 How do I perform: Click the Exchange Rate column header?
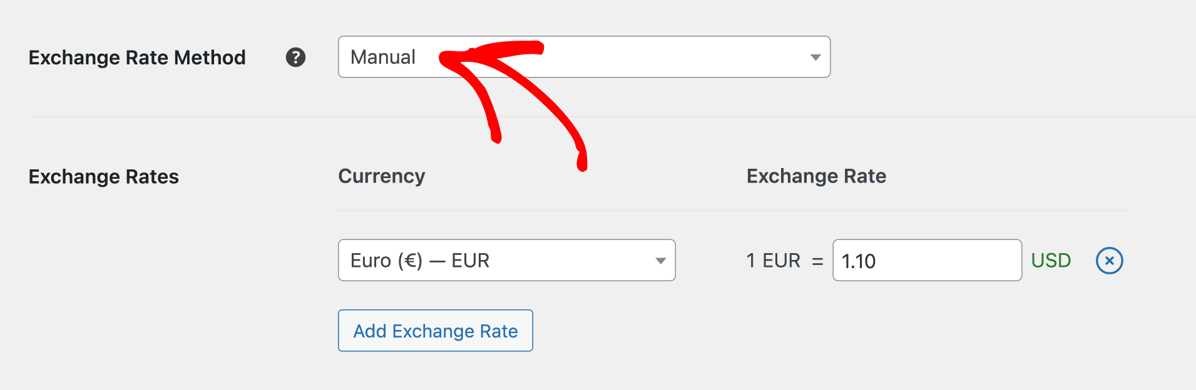(815, 176)
